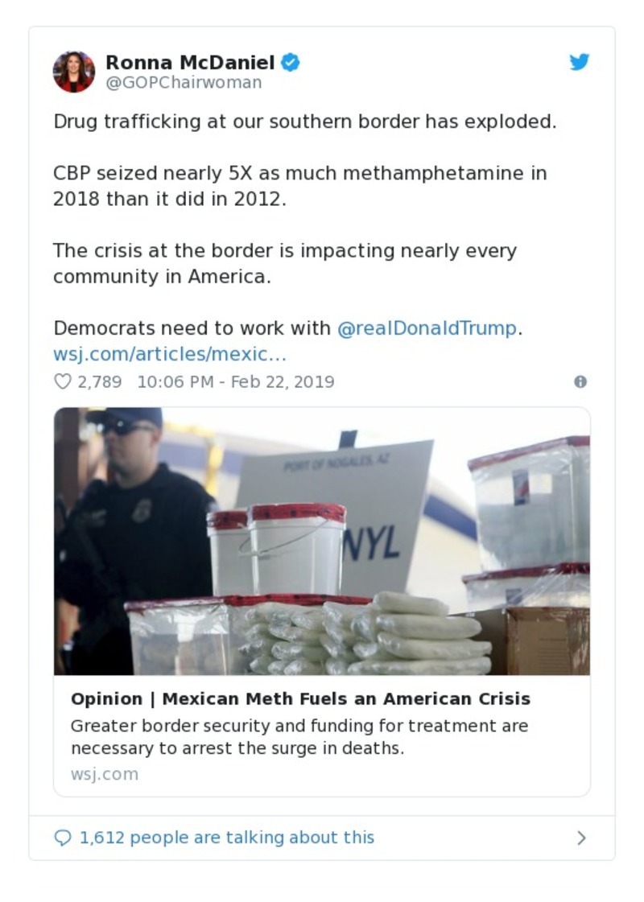Click the Twitter bird logo
644x902 pixels.
(579, 61)
